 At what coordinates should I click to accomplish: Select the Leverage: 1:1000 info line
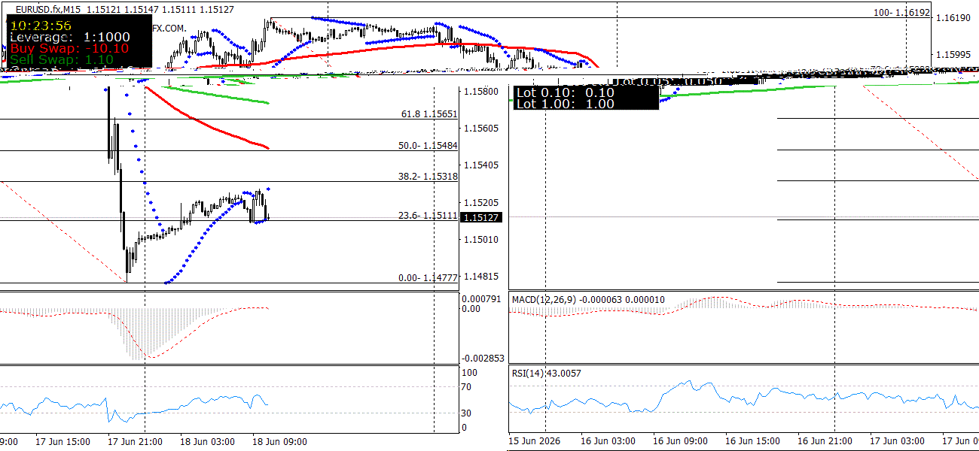coord(70,37)
